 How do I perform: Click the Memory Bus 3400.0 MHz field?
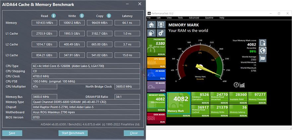[44, 97]
